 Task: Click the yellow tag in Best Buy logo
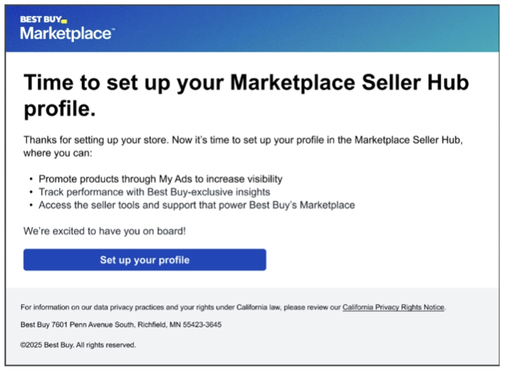pyautogui.click(x=65, y=21)
